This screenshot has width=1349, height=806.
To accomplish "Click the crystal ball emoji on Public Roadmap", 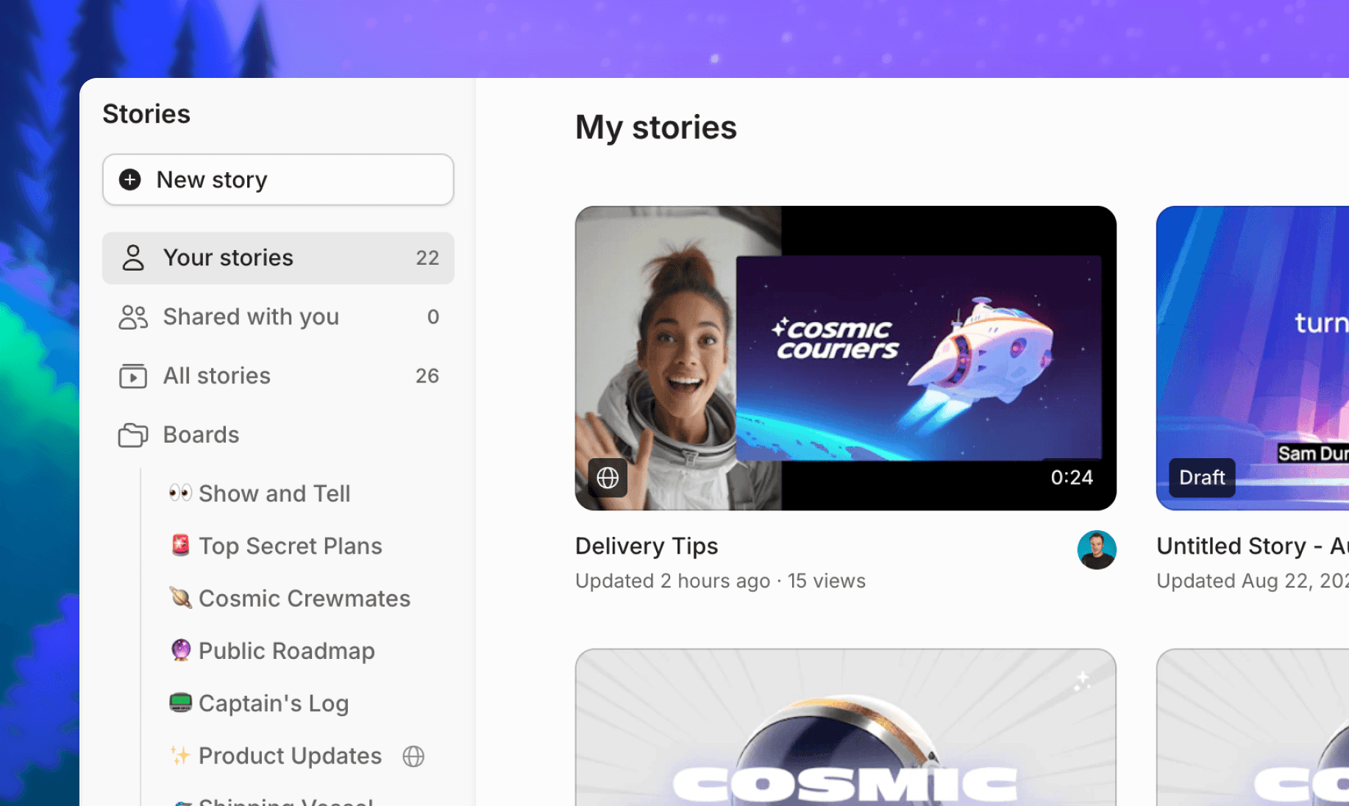I will click(180, 650).
